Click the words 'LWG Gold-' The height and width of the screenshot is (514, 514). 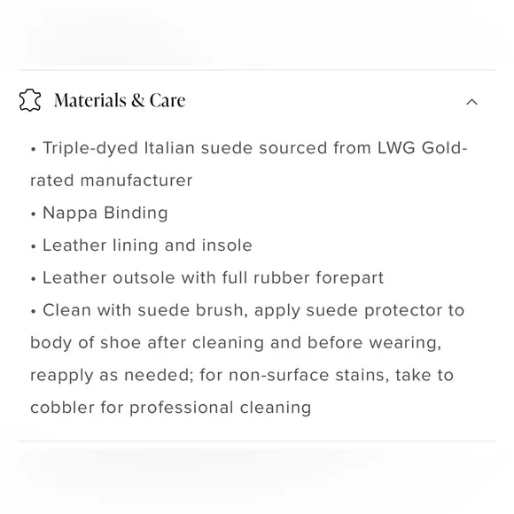[x=423, y=148]
